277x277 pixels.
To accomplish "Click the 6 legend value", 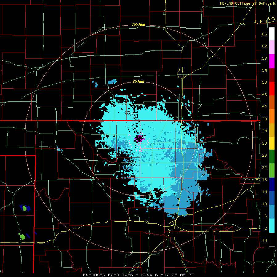I will pyautogui.click(x=265, y=216).
